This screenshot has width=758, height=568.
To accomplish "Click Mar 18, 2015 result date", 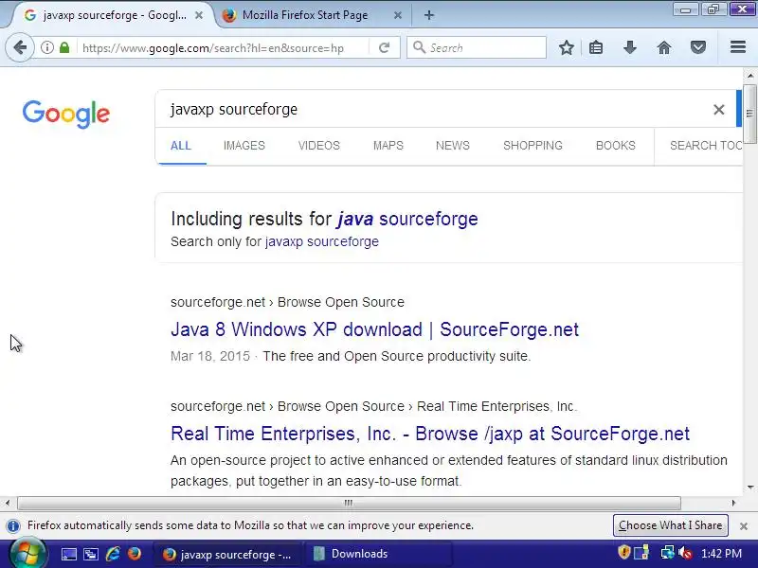I will (210, 357).
